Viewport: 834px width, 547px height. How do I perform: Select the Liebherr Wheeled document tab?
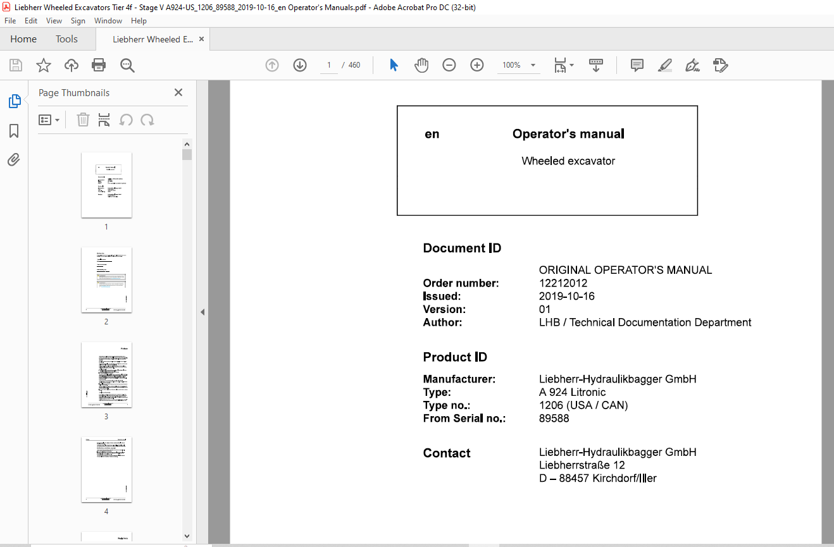(152, 39)
